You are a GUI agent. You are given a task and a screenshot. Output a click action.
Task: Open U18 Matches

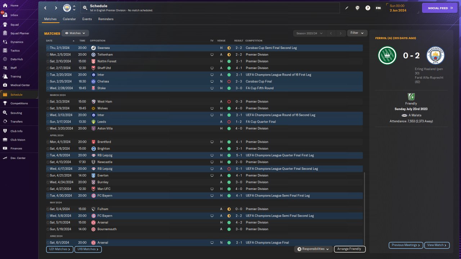88,249
